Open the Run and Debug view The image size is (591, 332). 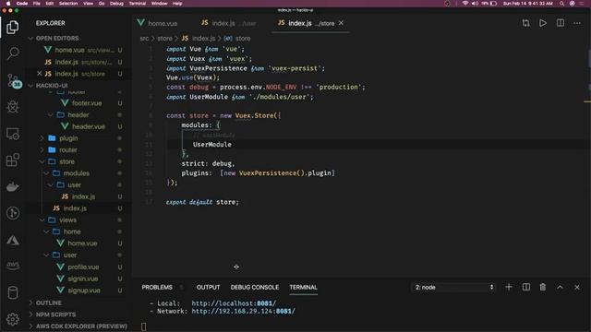pyautogui.click(x=12, y=107)
